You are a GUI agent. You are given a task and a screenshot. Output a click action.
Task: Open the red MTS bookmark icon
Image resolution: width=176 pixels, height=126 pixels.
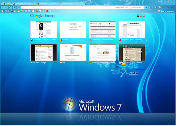(x=47, y=11)
